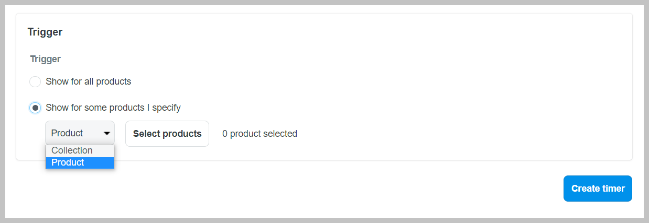Click the gray "Trigger" section sublabel

click(45, 59)
